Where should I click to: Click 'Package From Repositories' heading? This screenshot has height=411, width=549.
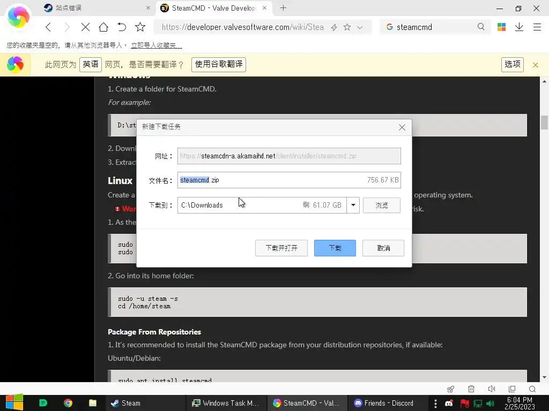click(154, 332)
